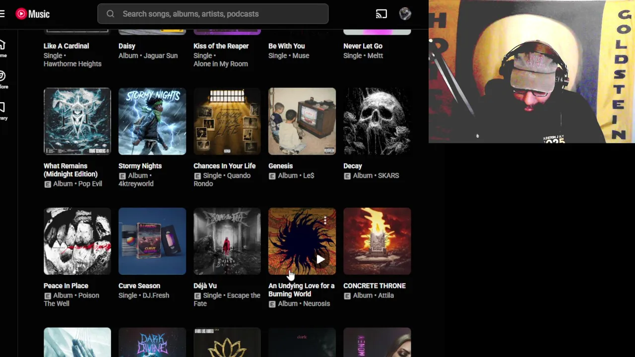Open Curve Season cover art
This screenshot has width=635, height=357.
[x=152, y=241]
